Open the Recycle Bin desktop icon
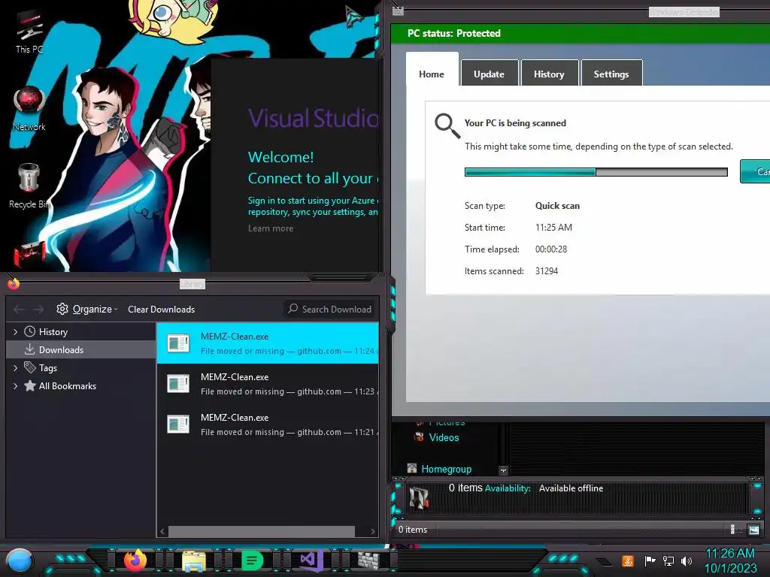Screen dimensions: 770x577 (x=29, y=186)
